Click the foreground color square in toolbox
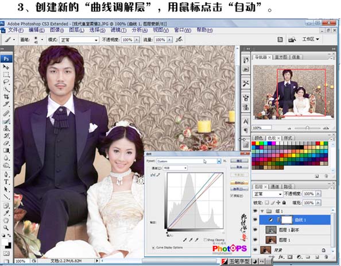The image size is (341, 266). coord(5,242)
